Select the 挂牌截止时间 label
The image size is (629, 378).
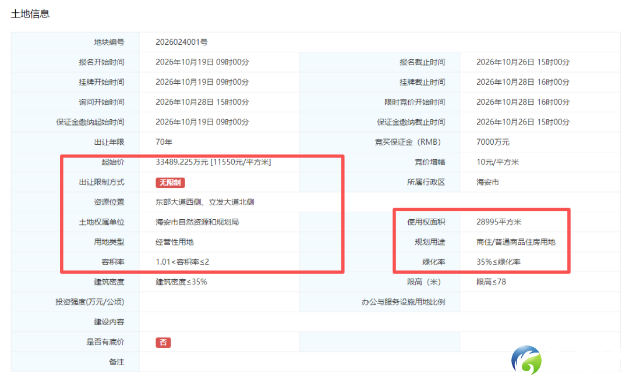click(x=422, y=82)
